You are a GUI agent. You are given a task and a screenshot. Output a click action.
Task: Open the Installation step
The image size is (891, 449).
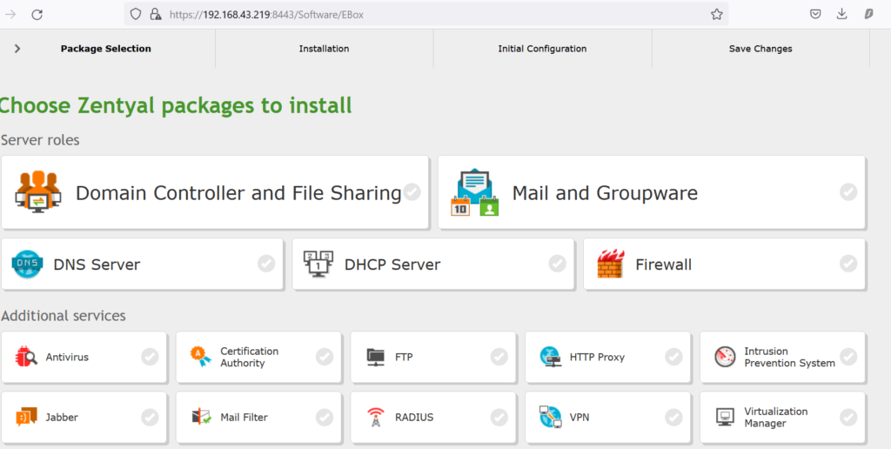coord(324,49)
